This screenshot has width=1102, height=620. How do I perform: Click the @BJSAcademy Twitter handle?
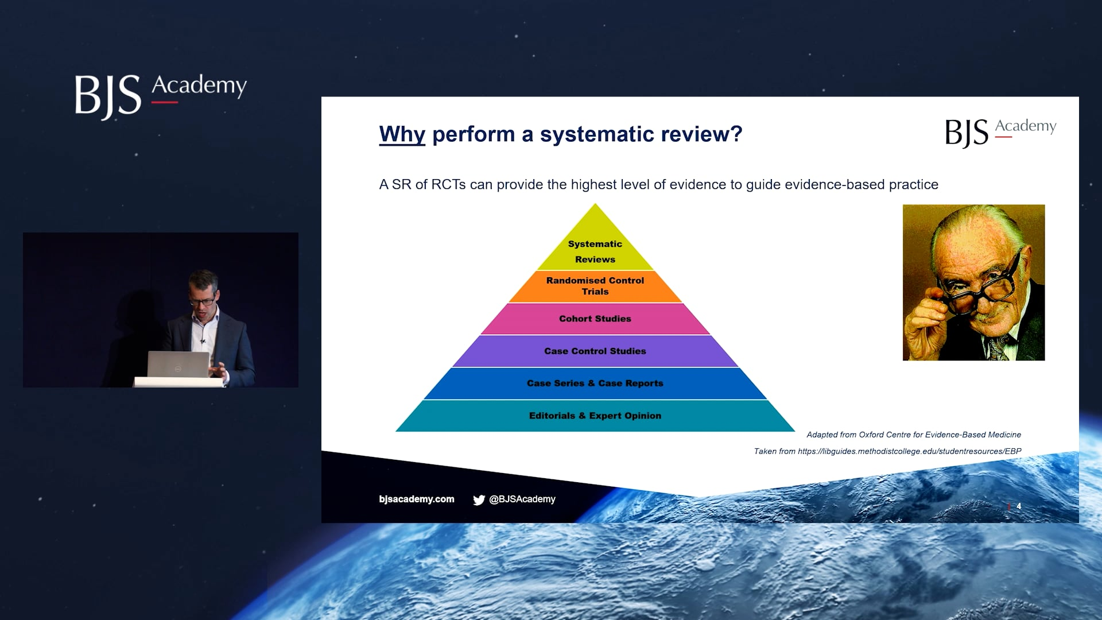(522, 499)
